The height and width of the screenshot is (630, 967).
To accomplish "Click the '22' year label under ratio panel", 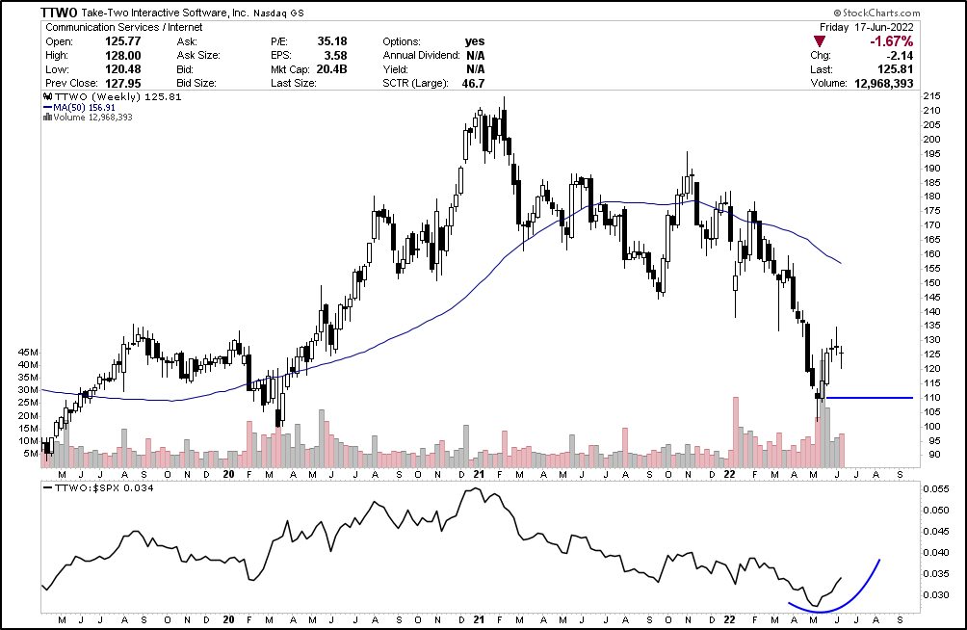I will (729, 619).
